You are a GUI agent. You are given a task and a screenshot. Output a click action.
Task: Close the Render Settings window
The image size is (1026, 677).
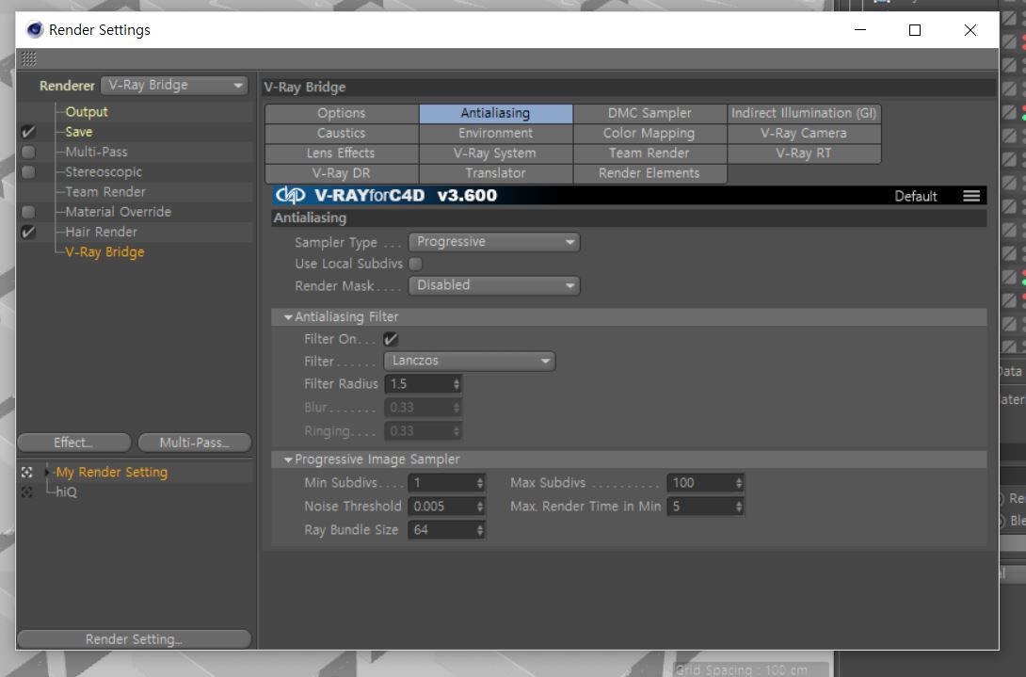[x=970, y=30]
